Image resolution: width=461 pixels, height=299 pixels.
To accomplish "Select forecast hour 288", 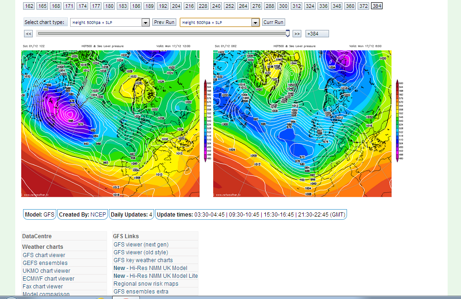I will pos(270,6).
